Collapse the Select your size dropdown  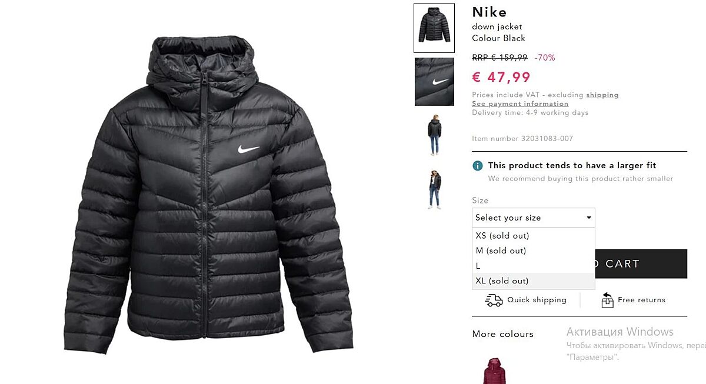(534, 218)
